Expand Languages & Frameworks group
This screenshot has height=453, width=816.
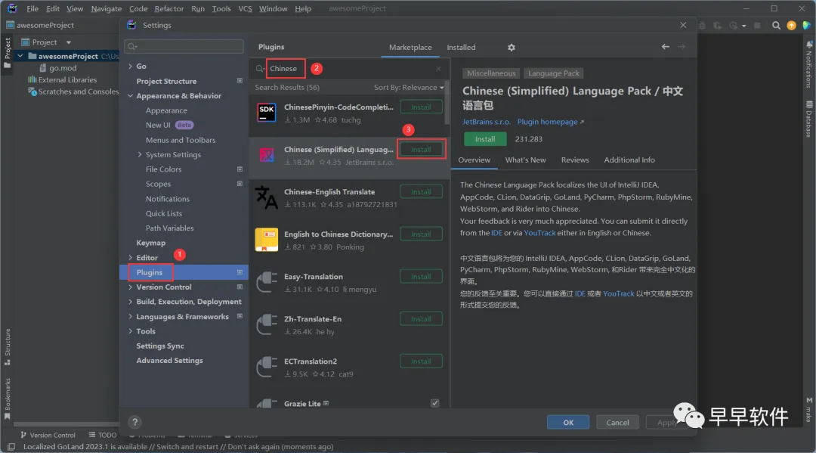pyautogui.click(x=130, y=317)
